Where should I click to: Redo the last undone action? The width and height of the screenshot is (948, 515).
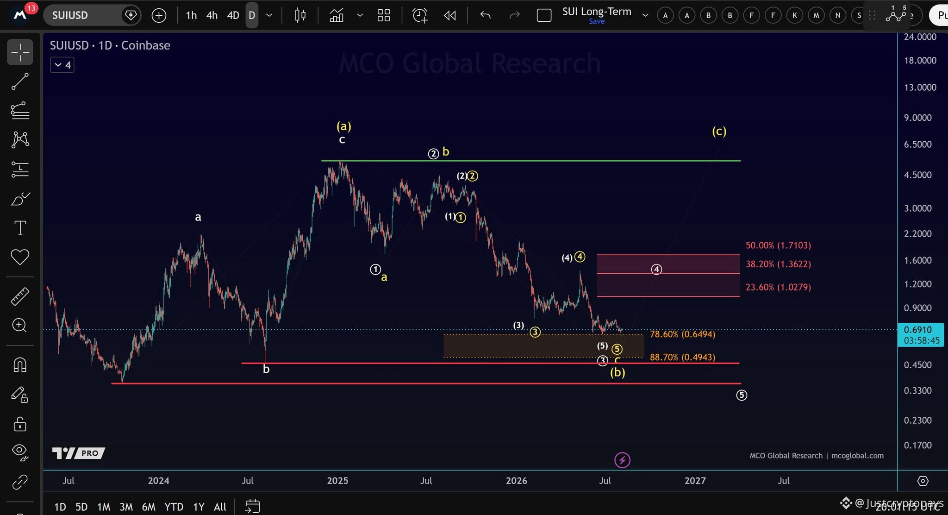coord(514,15)
